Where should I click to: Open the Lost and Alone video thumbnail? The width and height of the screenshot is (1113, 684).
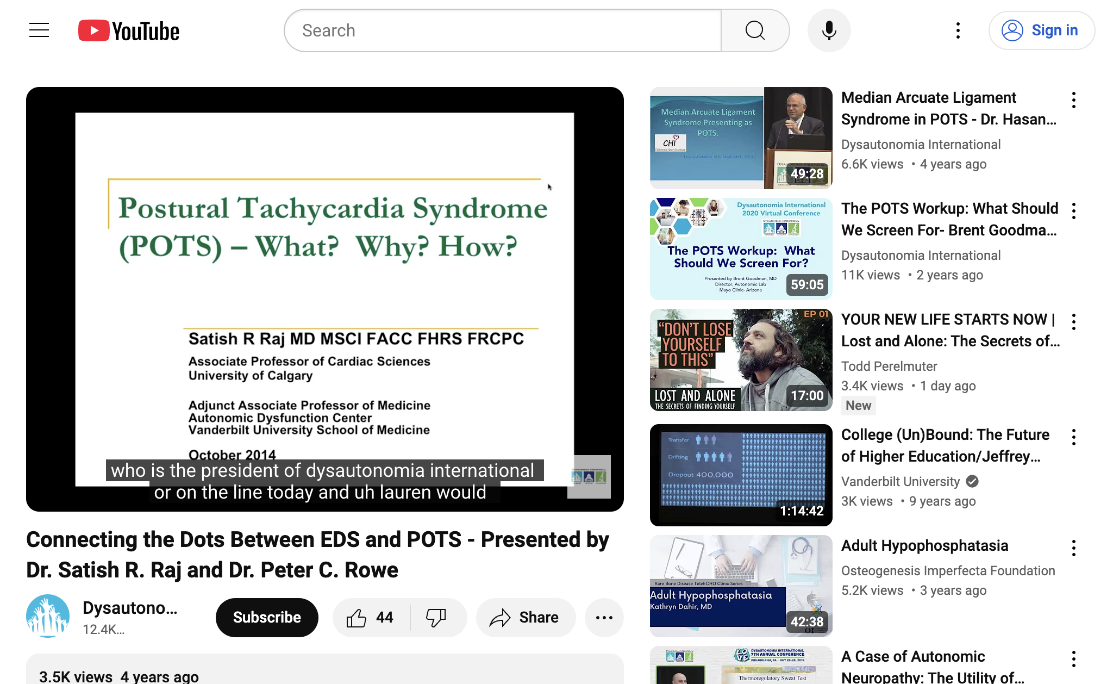[741, 360]
